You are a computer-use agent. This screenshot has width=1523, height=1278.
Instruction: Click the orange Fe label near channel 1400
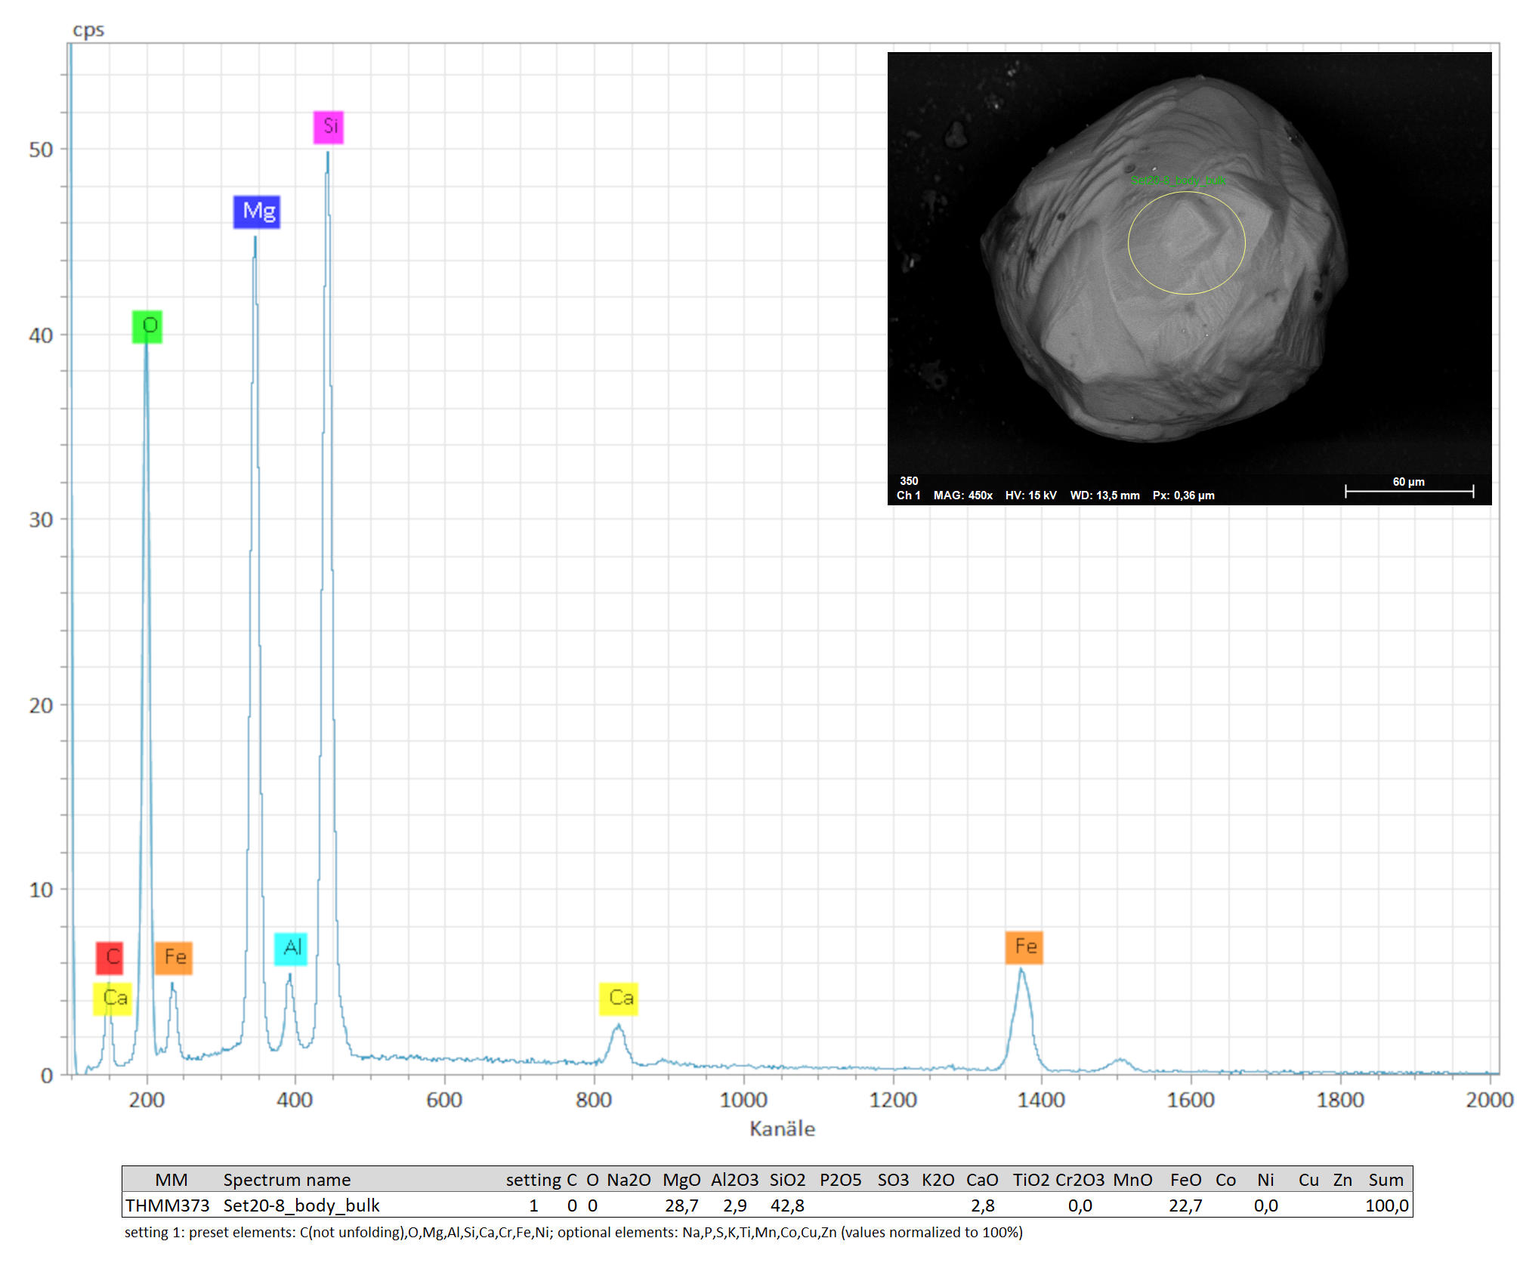pos(1024,947)
